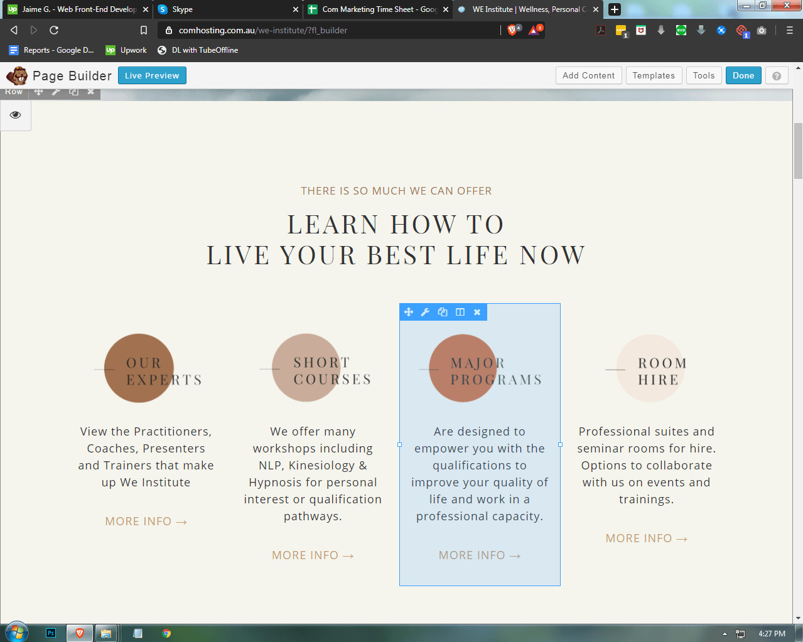The width and height of the screenshot is (803, 642).
Task: Open the Upwork bookmark
Action: pos(126,50)
